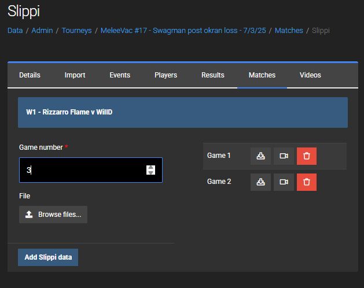Select the Results tab

tap(213, 75)
